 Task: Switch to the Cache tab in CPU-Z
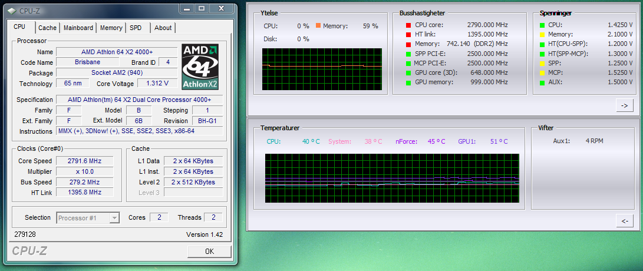click(48, 28)
